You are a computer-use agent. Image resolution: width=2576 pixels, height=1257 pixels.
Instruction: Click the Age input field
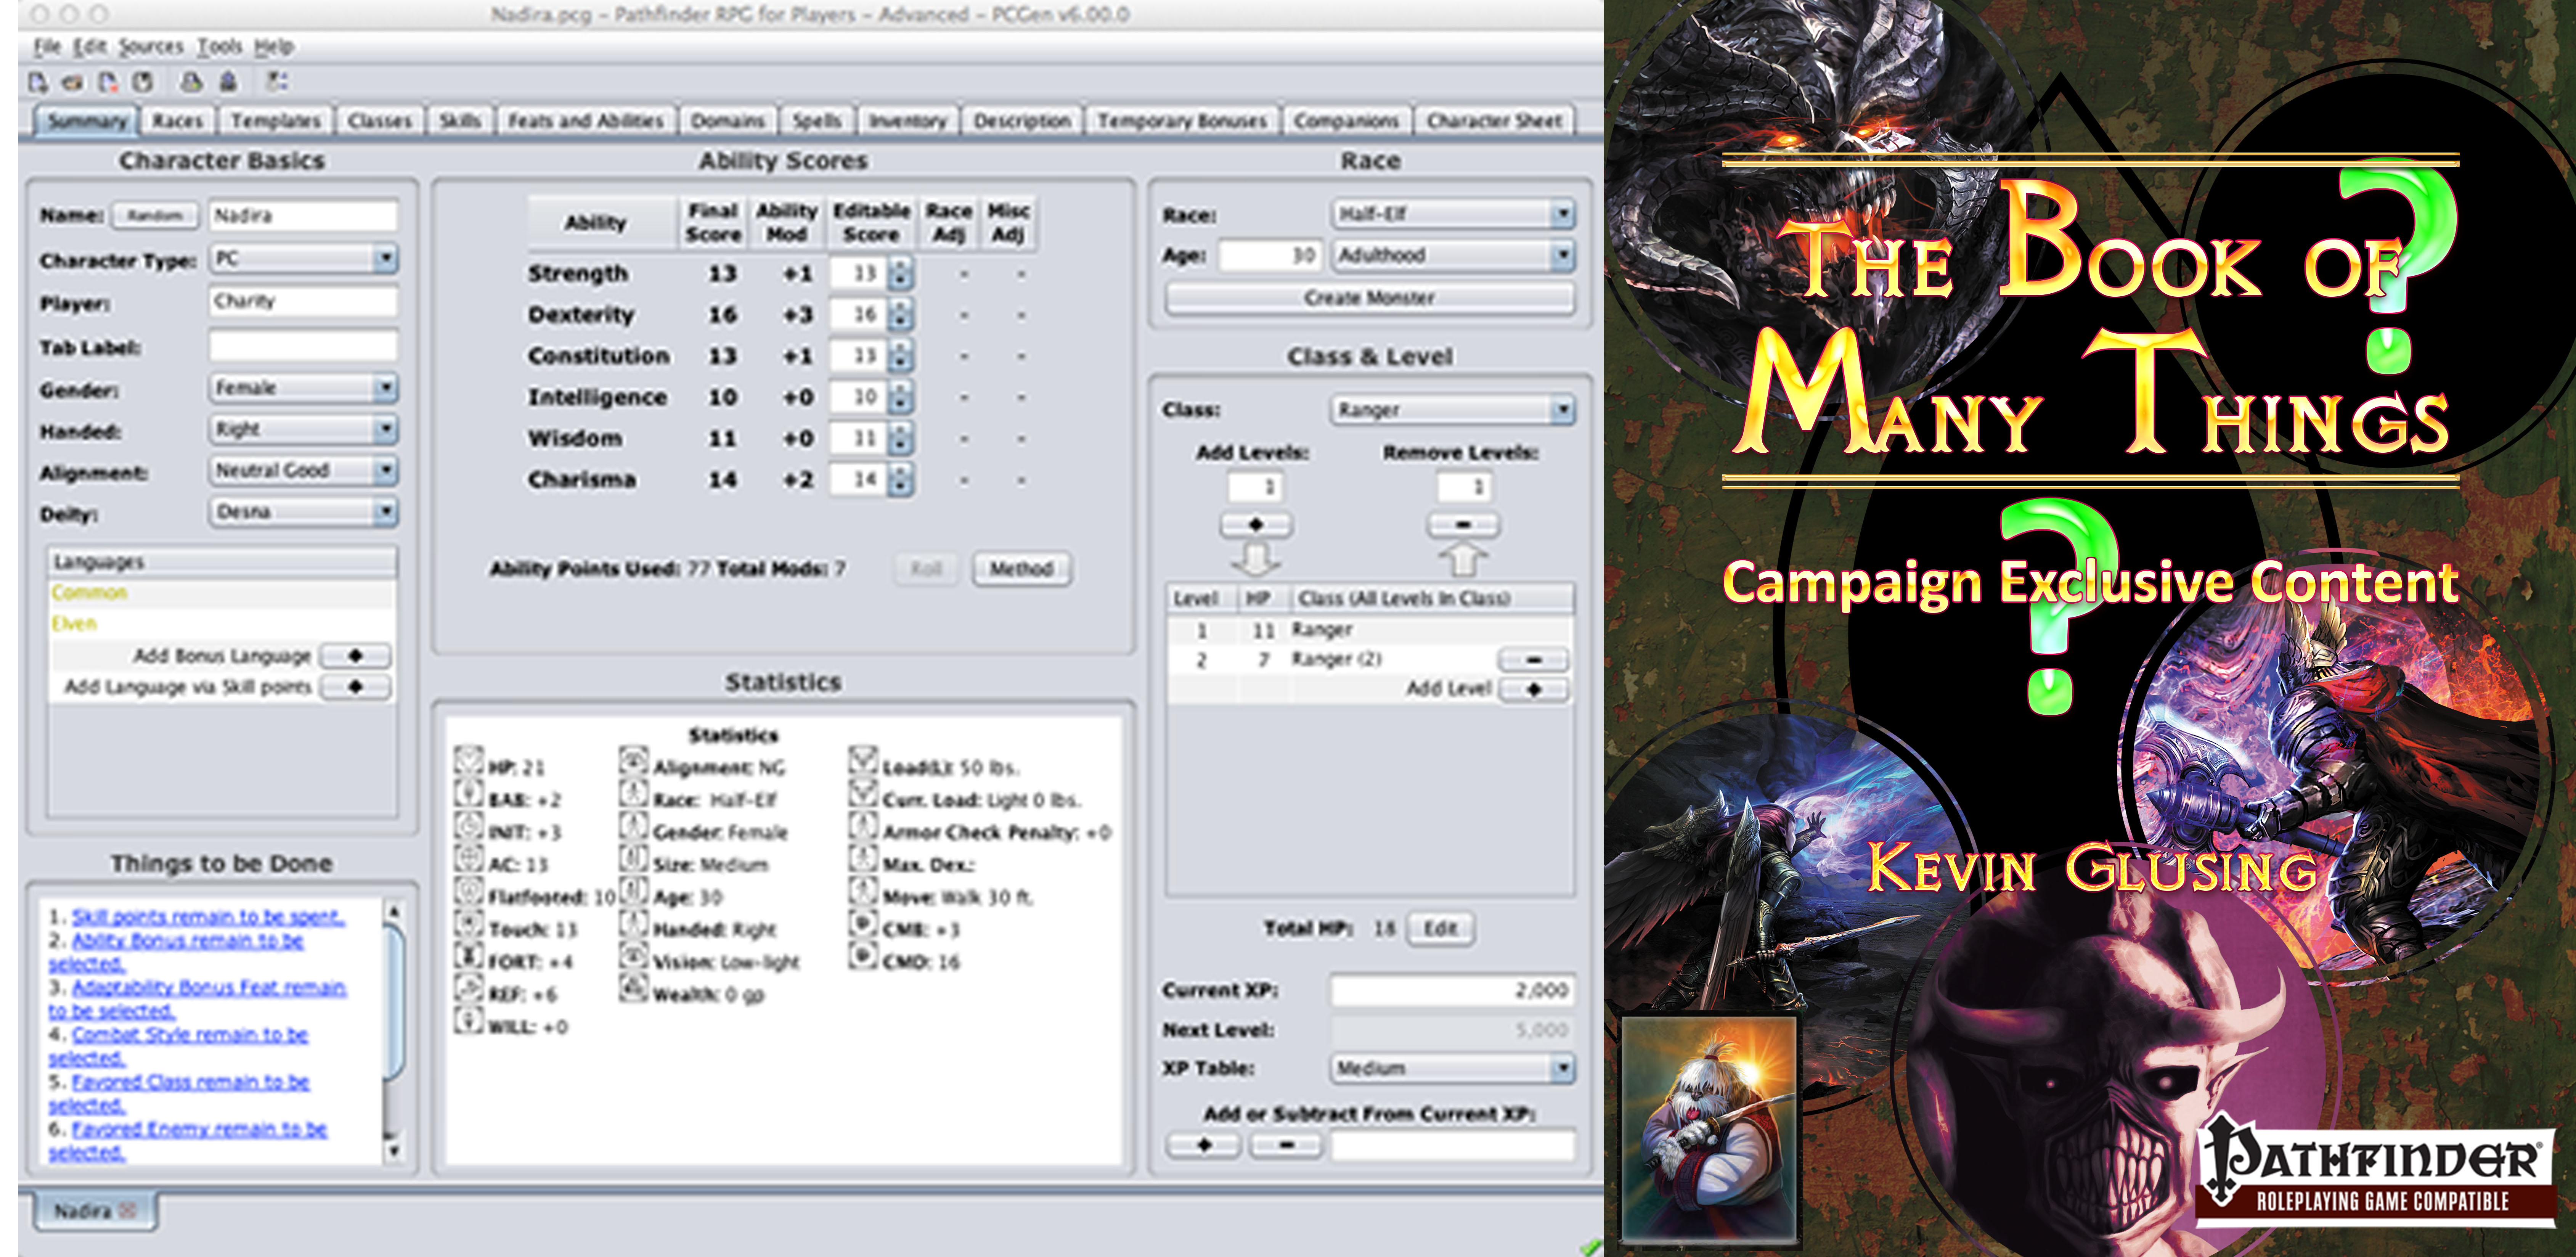point(1271,256)
